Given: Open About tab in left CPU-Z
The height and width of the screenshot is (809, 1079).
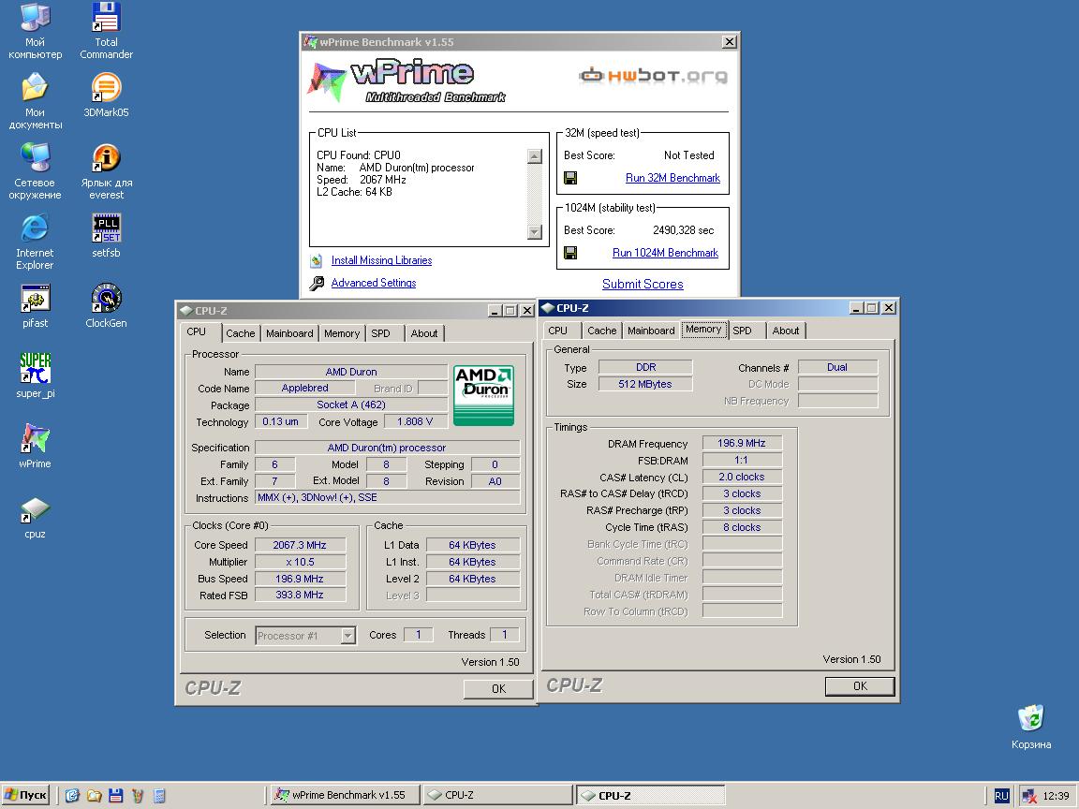Looking at the screenshot, I should point(424,333).
